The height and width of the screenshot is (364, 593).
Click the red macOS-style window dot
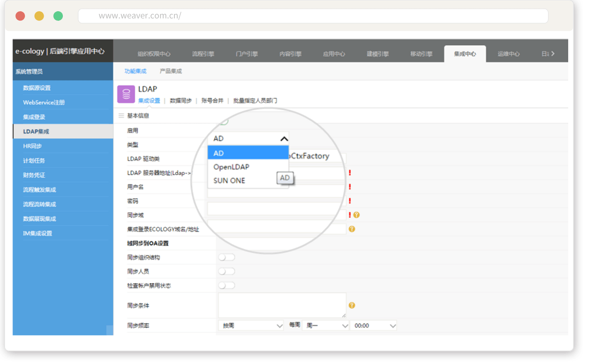[20, 16]
